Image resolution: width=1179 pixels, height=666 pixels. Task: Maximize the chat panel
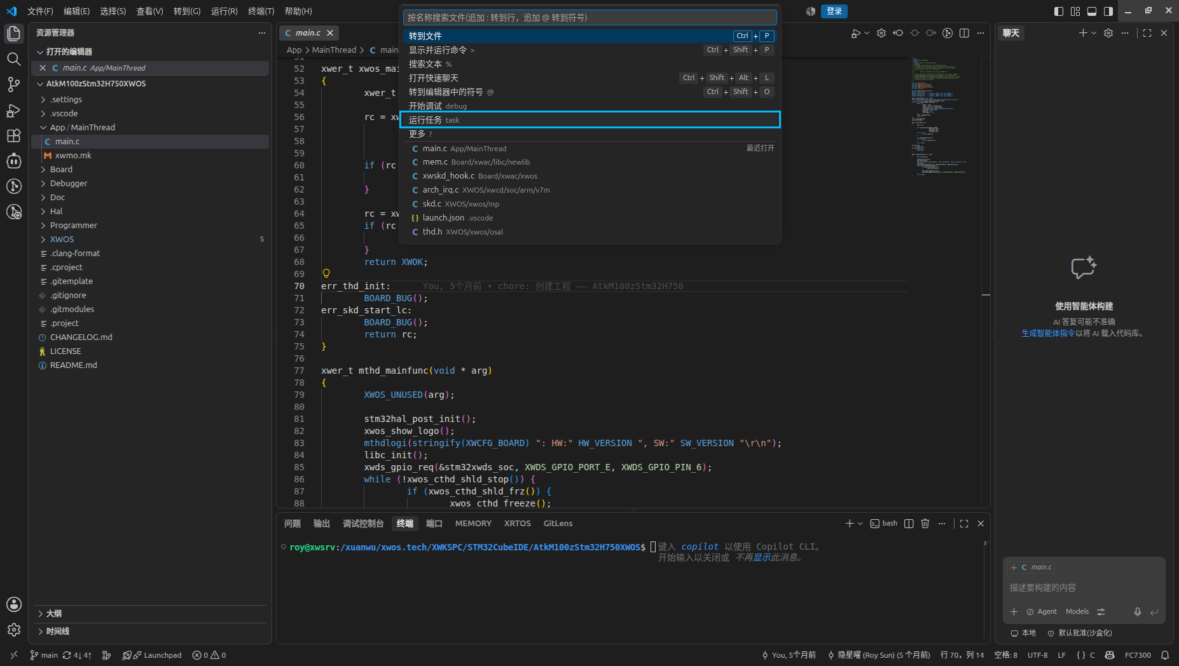coord(1147,33)
